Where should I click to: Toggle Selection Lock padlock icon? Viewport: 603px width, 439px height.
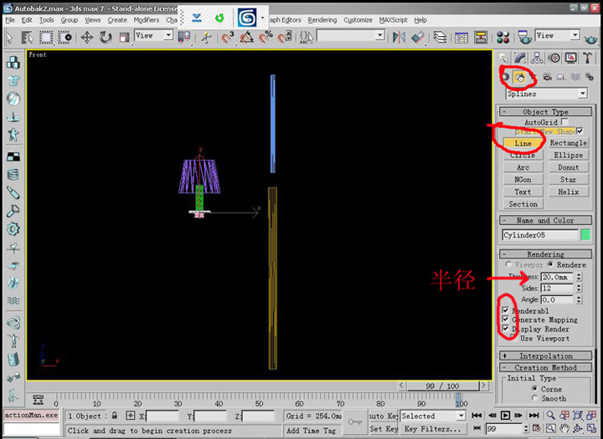[115, 416]
